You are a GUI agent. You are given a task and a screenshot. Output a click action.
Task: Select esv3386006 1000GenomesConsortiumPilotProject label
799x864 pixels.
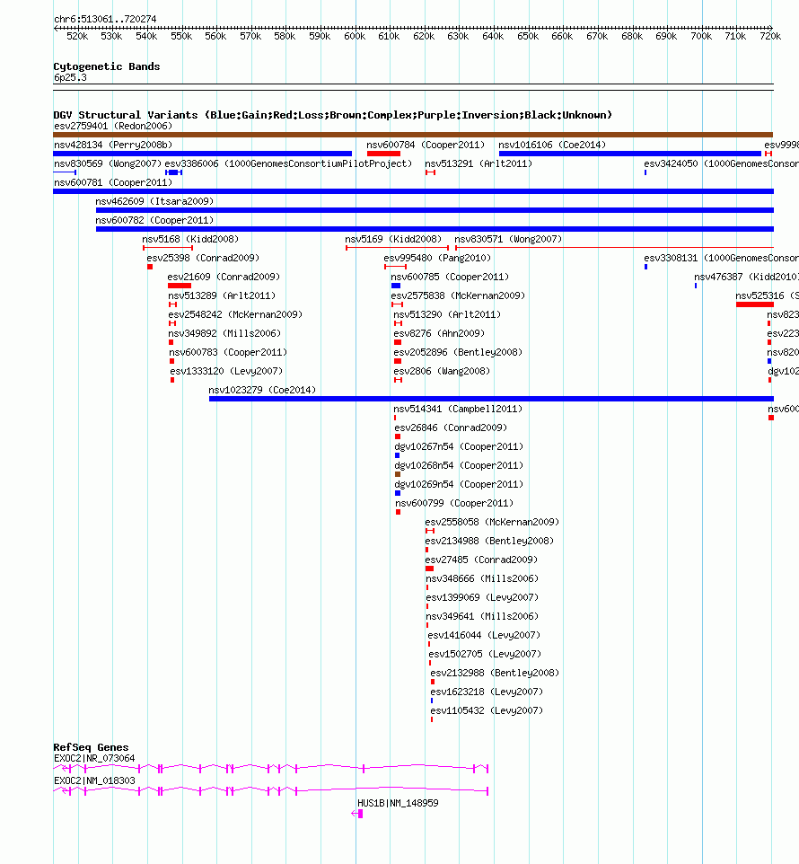(288, 163)
